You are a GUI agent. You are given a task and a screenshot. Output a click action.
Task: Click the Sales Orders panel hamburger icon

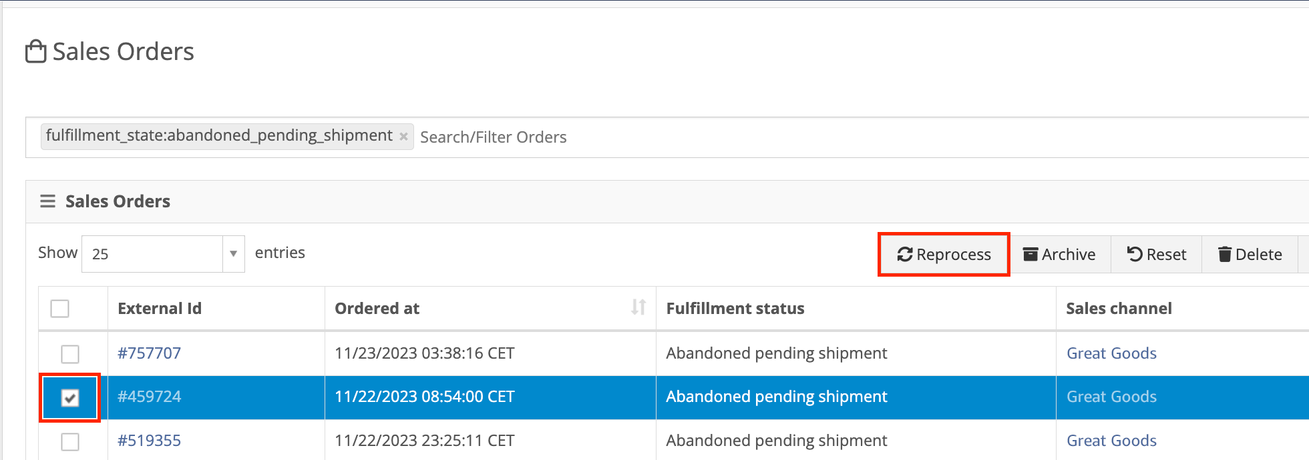point(47,201)
